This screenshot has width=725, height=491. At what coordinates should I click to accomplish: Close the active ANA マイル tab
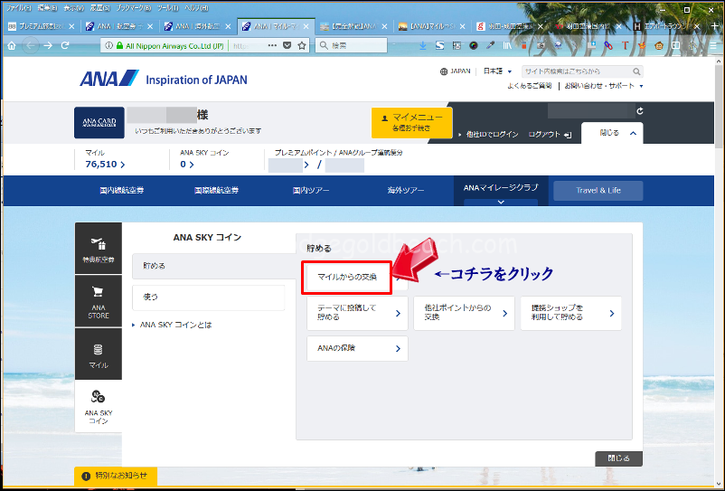tap(306, 26)
